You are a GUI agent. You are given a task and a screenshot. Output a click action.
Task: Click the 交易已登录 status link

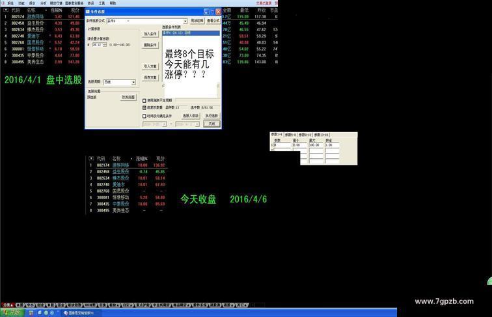[264, 3]
